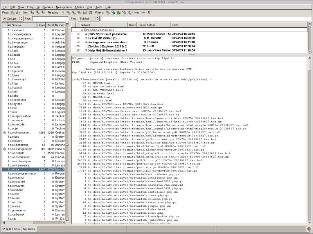Image resolution: width=313 pixels, height=234 pixels.
Task: Click the Post to newsgroup icon
Action: pyautogui.click(x=13, y=12)
